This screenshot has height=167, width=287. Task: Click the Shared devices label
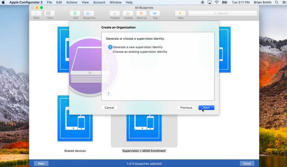click(75, 151)
